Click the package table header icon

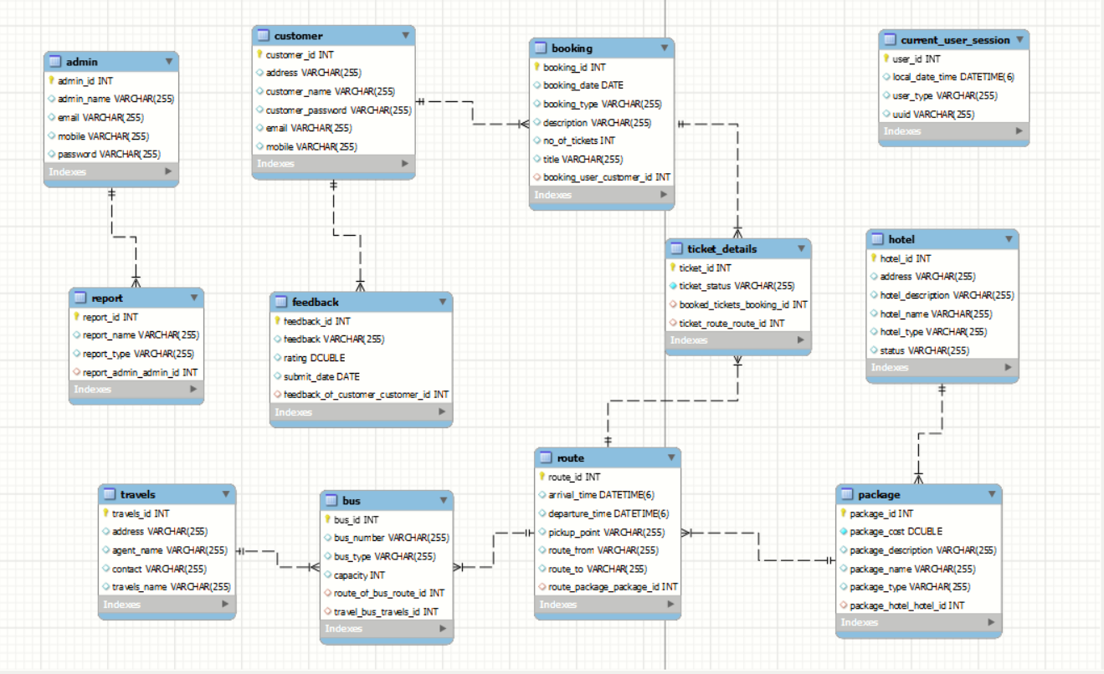point(847,494)
